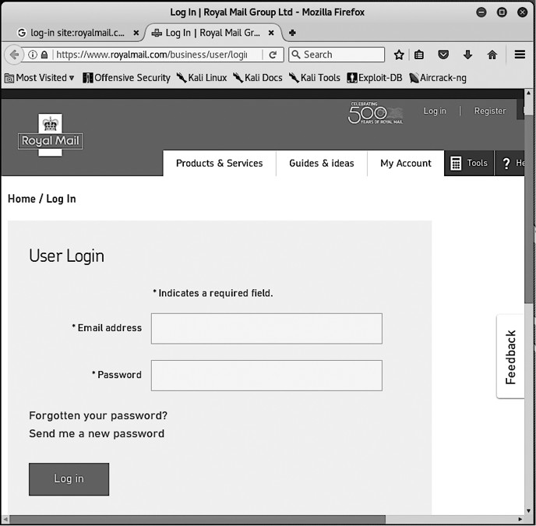This screenshot has width=536, height=526.
Task: Bookmark this page with the star icon
Action: (399, 55)
